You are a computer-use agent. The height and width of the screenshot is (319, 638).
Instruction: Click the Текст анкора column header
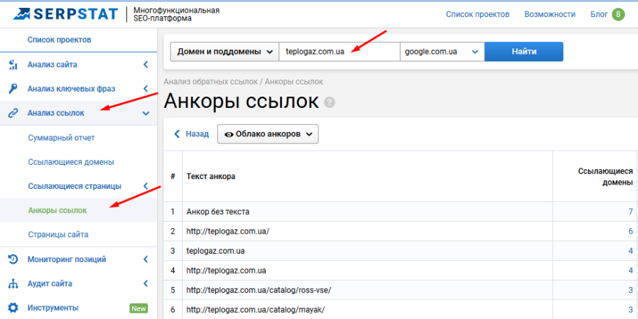[x=211, y=176]
